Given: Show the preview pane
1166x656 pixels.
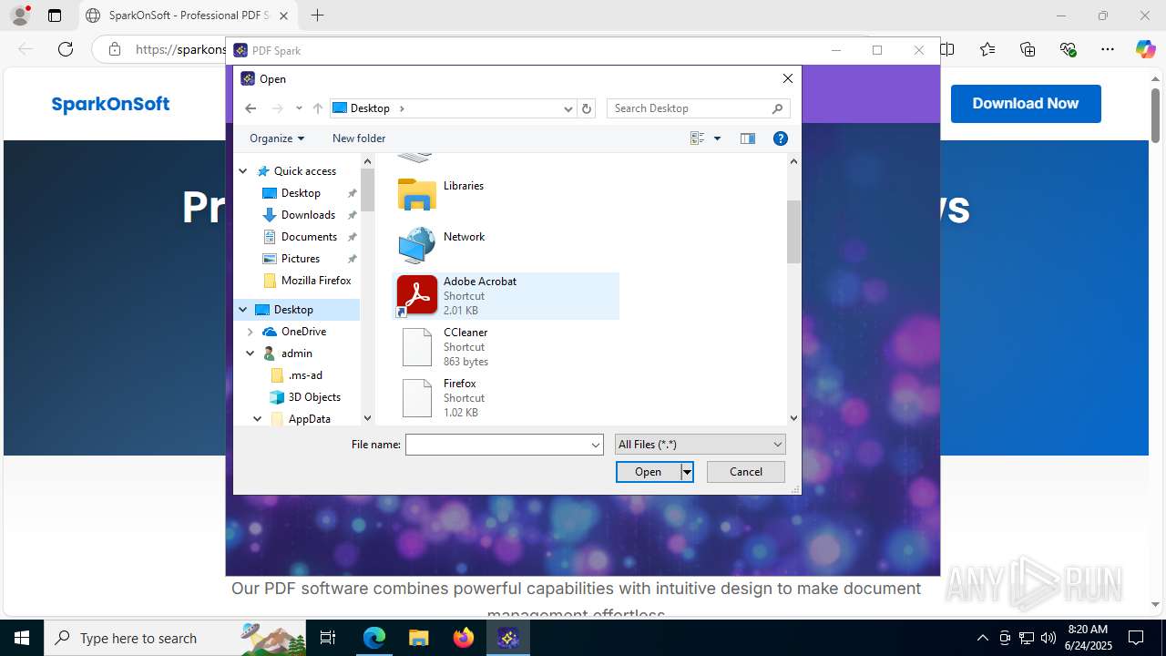Looking at the screenshot, I should click(748, 138).
